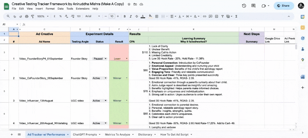
Task: Open the Arial font dropdown
Action: [92, 16]
